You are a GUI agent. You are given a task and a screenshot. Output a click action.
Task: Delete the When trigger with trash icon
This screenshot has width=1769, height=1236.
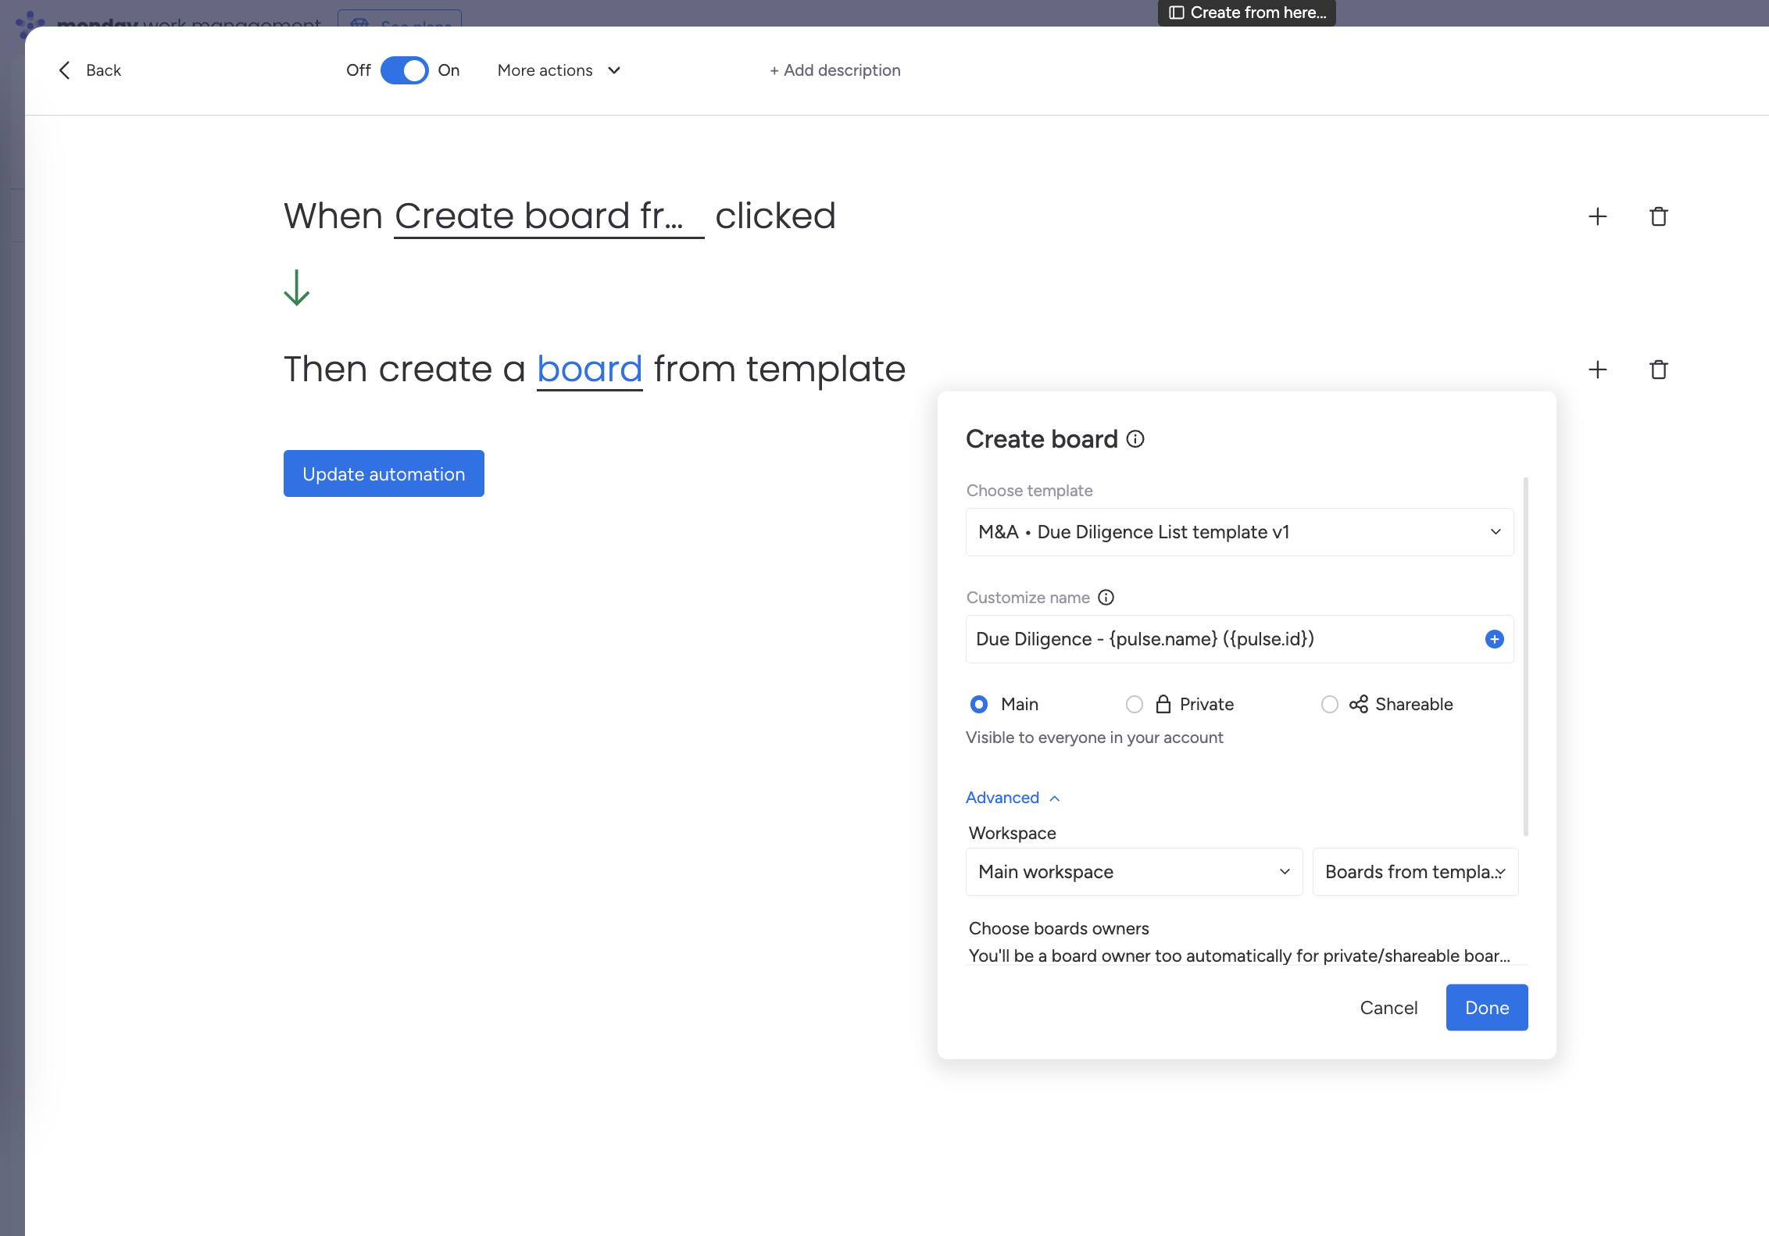click(x=1658, y=216)
